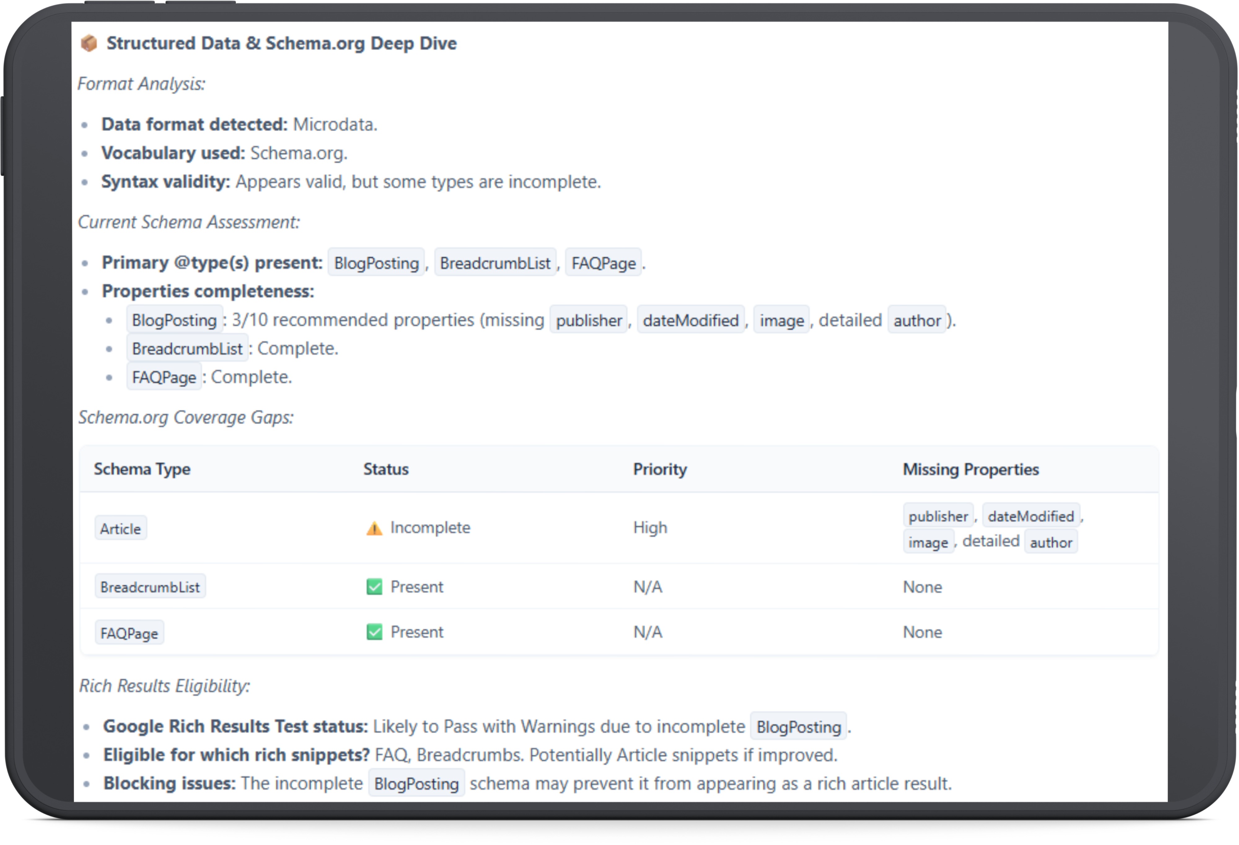
Task: Select the BlogPosting badge under Primary types
Action: coord(376,262)
